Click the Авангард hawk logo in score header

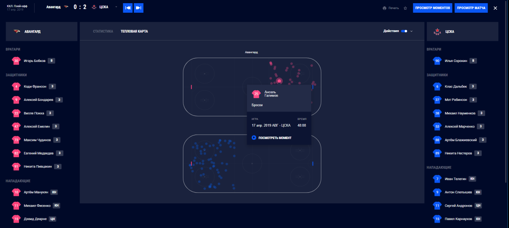pyautogui.click(x=66, y=7)
